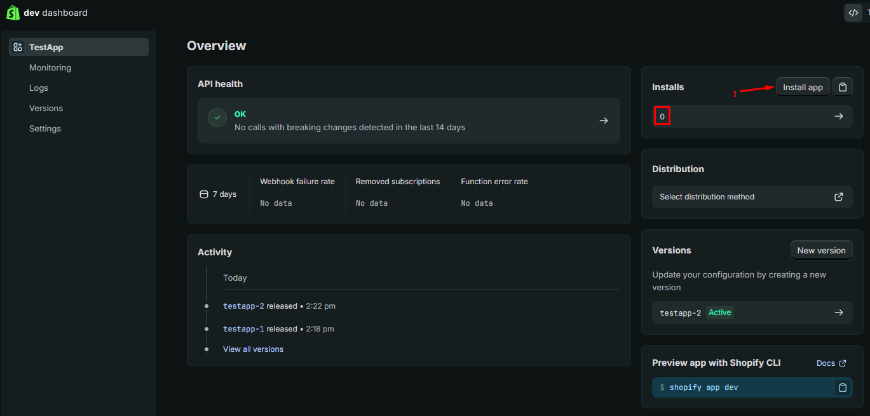Open API health details arrow
This screenshot has height=416, width=870.
(604, 121)
